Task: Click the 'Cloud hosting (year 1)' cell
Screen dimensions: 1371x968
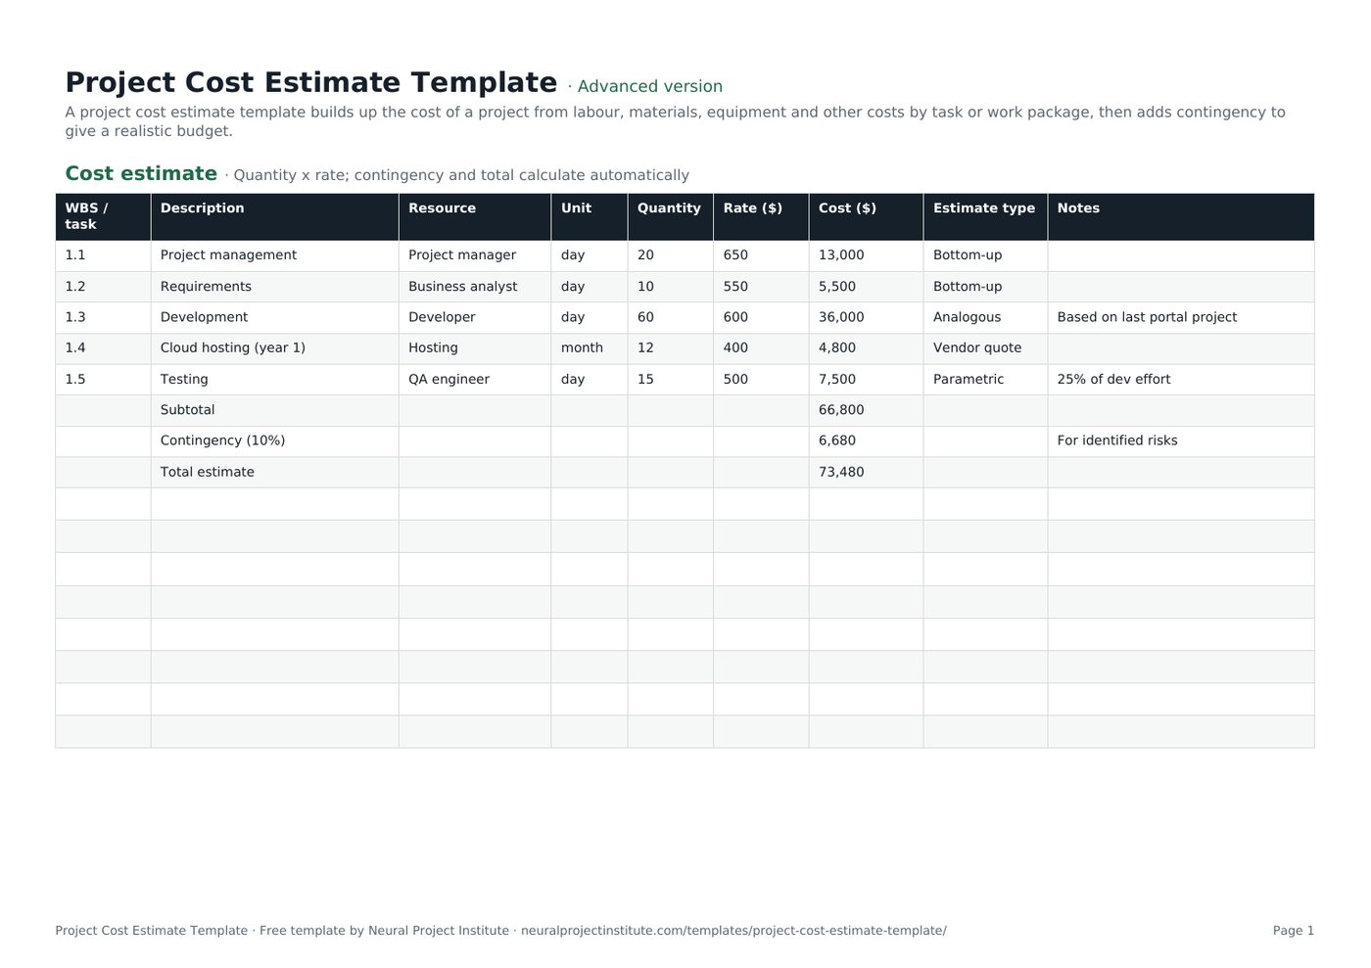Action: click(x=274, y=348)
